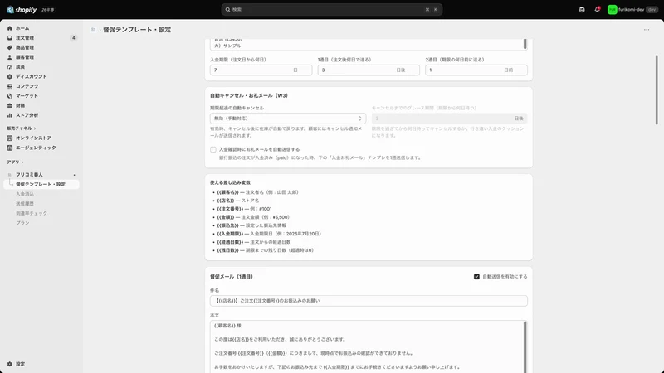664x373 pixels.
Task: Click the コンテンツ icon in sidebar
Action: point(10,86)
